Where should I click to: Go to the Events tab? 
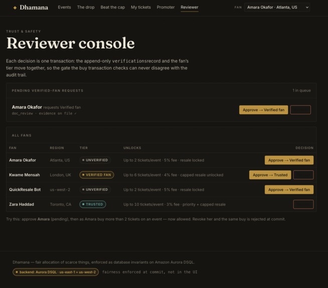[x=64, y=7]
